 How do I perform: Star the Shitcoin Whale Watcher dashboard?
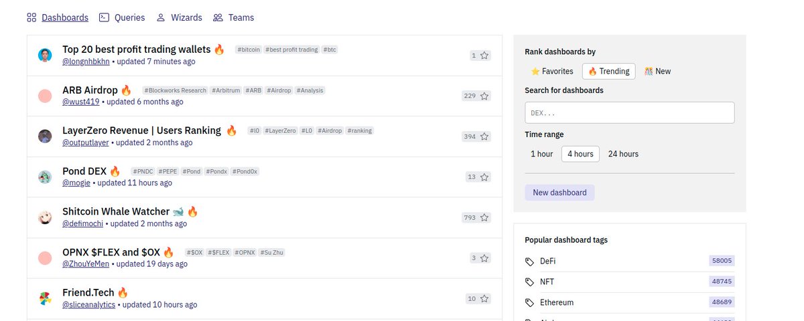[484, 217]
